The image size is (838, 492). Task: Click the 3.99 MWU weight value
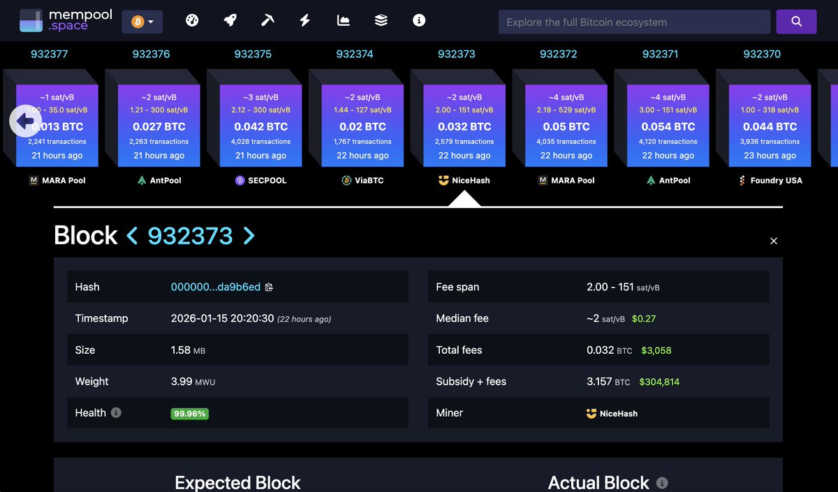(193, 382)
